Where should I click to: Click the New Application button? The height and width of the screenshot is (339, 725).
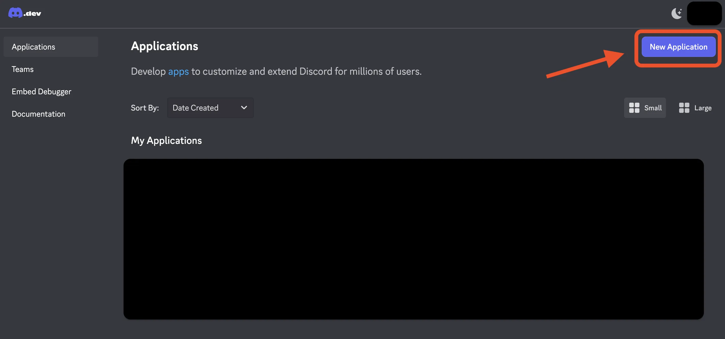(x=678, y=47)
